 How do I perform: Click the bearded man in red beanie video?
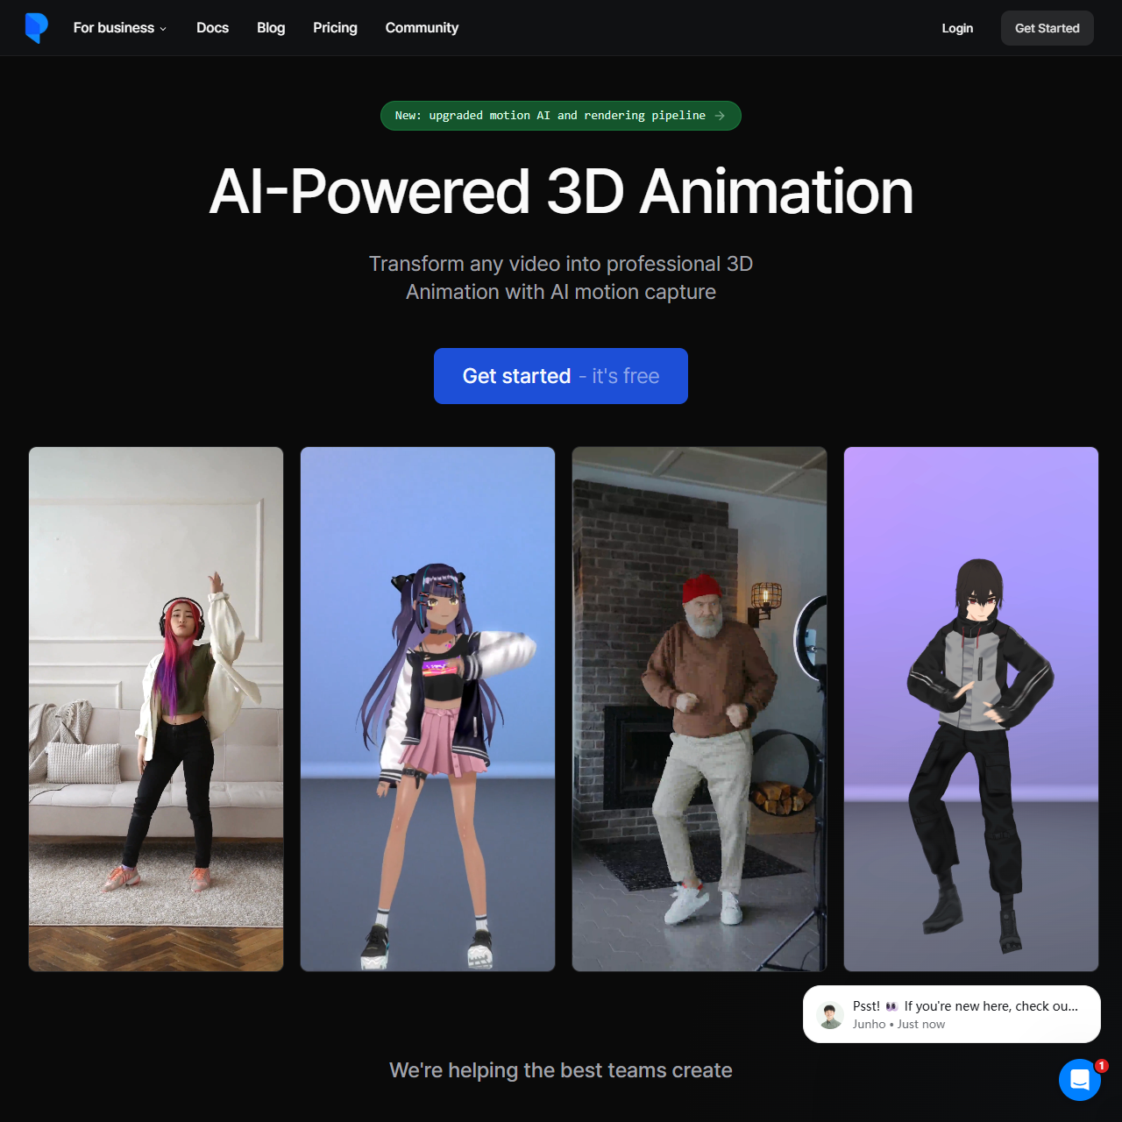pos(699,708)
